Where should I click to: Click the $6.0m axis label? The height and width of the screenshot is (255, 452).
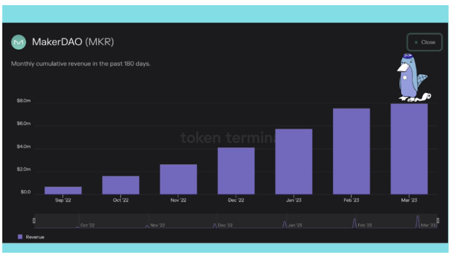click(x=23, y=123)
